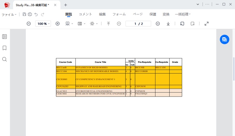Screen dimensions: 235x136
Task: Click the page number input field
Action: pyautogui.click(x=138, y=24)
